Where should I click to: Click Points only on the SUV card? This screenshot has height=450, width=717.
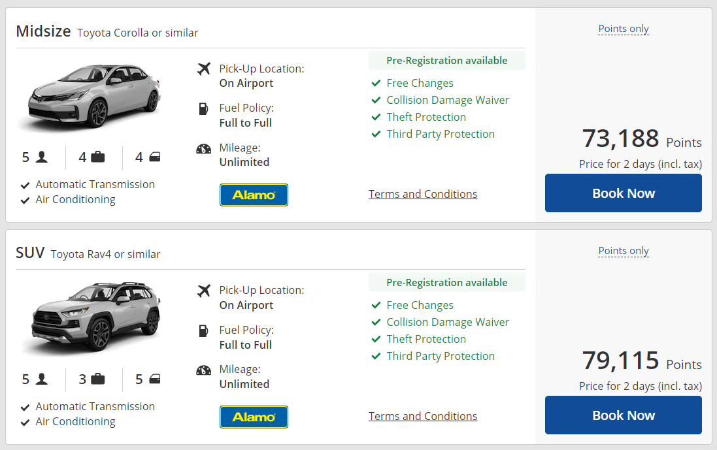tap(624, 251)
